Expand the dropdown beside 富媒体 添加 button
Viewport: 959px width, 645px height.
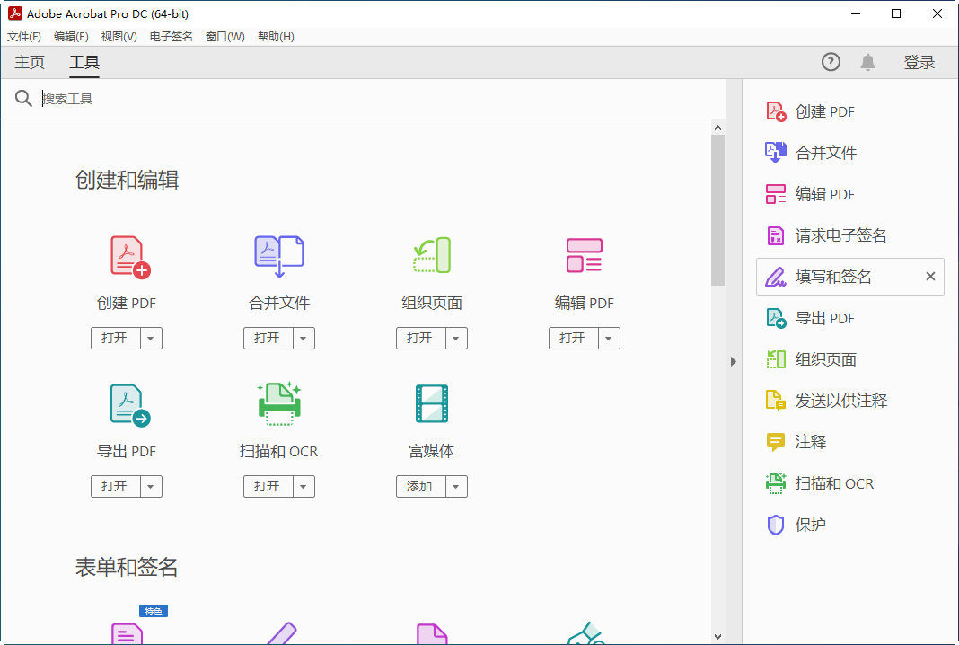[x=454, y=486]
